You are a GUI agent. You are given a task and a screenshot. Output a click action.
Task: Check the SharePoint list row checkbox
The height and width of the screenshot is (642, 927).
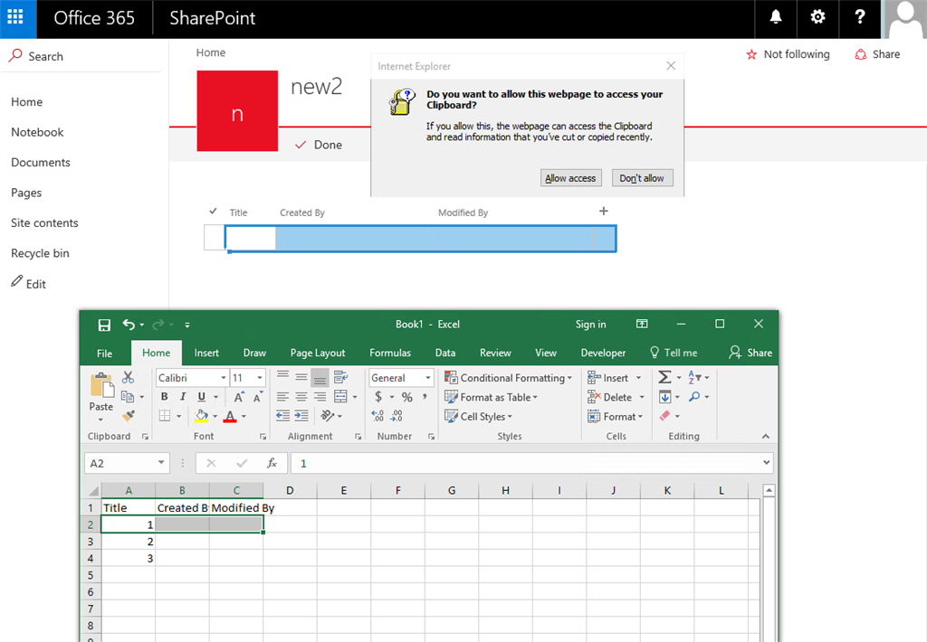click(x=214, y=238)
